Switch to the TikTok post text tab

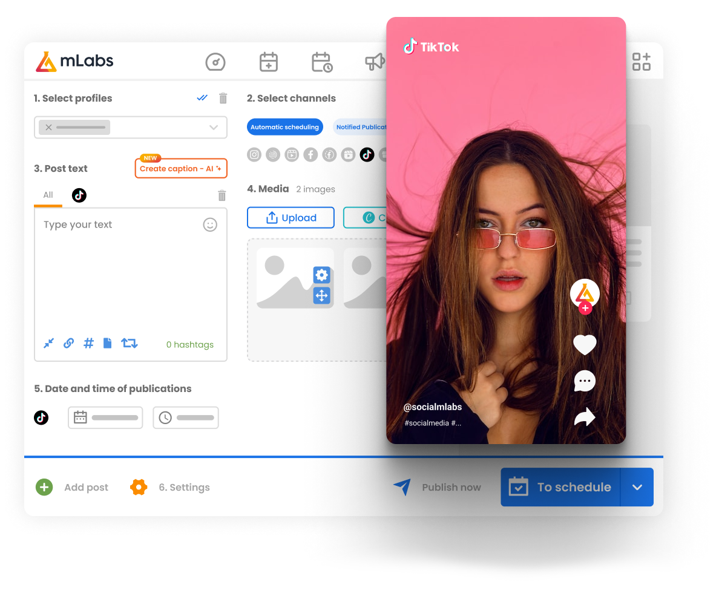pyautogui.click(x=79, y=195)
